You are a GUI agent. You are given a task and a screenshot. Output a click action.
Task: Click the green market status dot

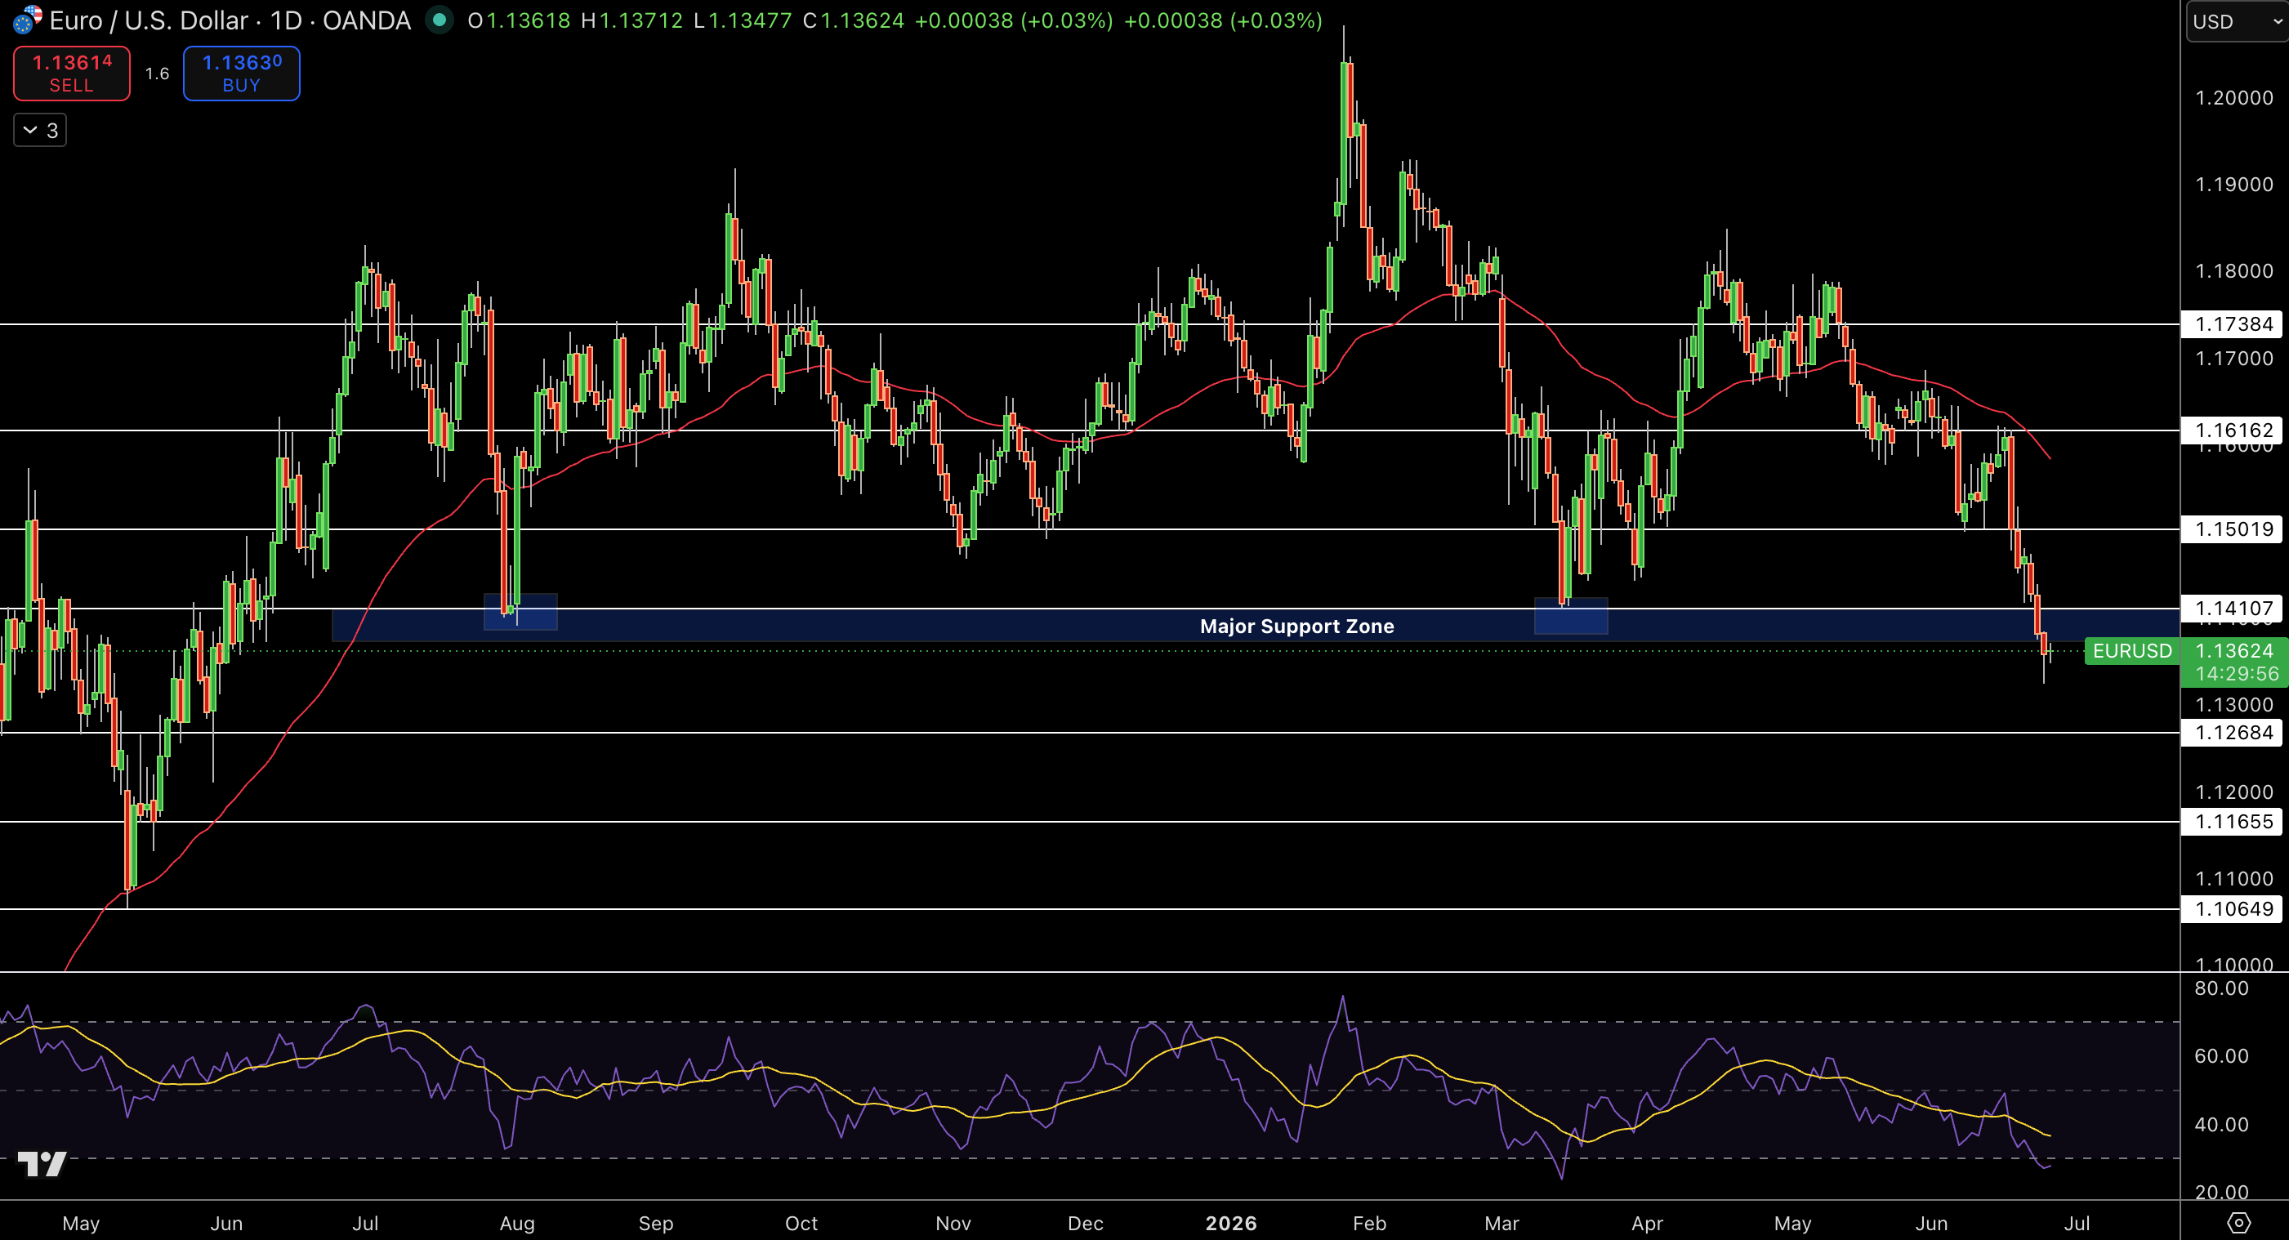(x=439, y=20)
